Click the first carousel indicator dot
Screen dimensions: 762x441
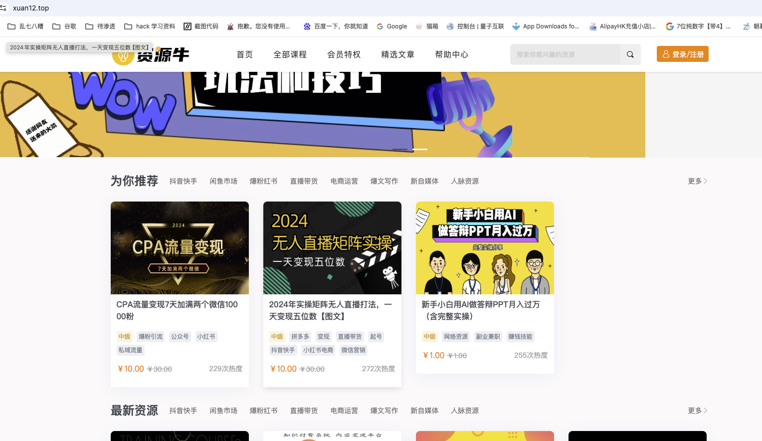[401, 149]
